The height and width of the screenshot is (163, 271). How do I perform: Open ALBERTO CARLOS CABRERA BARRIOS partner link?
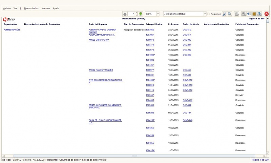point(103,31)
